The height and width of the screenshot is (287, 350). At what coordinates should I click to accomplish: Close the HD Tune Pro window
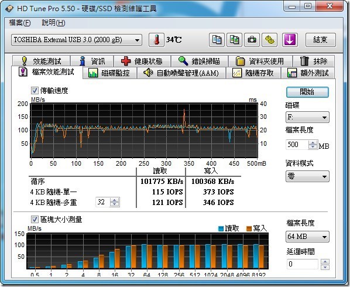coord(330,6)
